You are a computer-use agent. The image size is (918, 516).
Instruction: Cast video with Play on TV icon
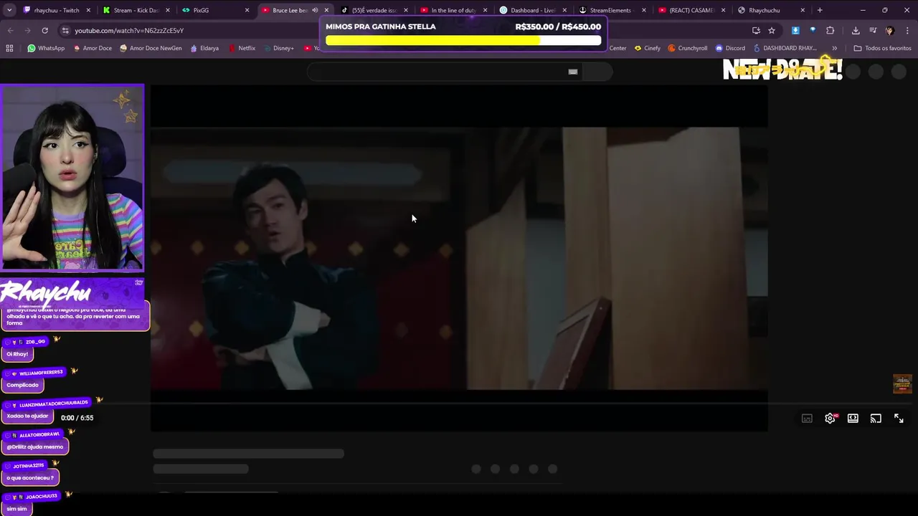(x=876, y=419)
